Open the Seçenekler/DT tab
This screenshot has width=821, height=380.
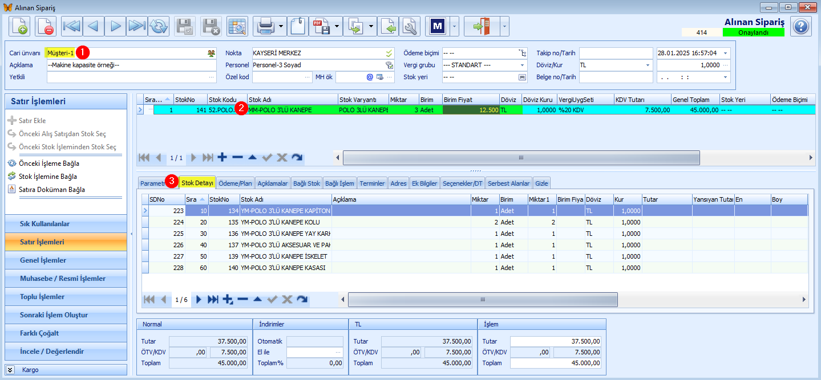click(463, 183)
